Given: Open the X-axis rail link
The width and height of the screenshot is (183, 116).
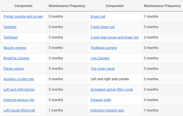Looking at the screenshot, I should click(98, 16).
